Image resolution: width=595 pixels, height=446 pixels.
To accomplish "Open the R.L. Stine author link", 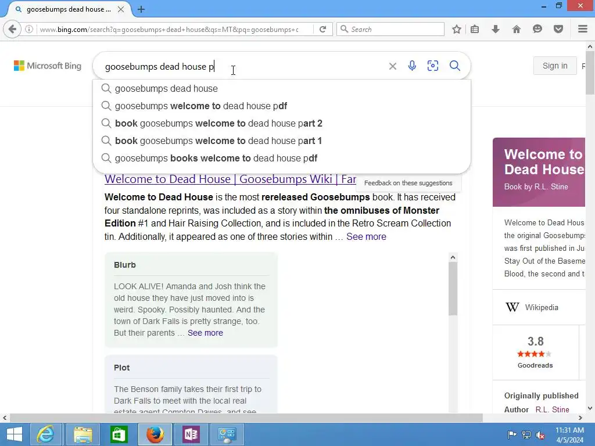I will (552, 409).
